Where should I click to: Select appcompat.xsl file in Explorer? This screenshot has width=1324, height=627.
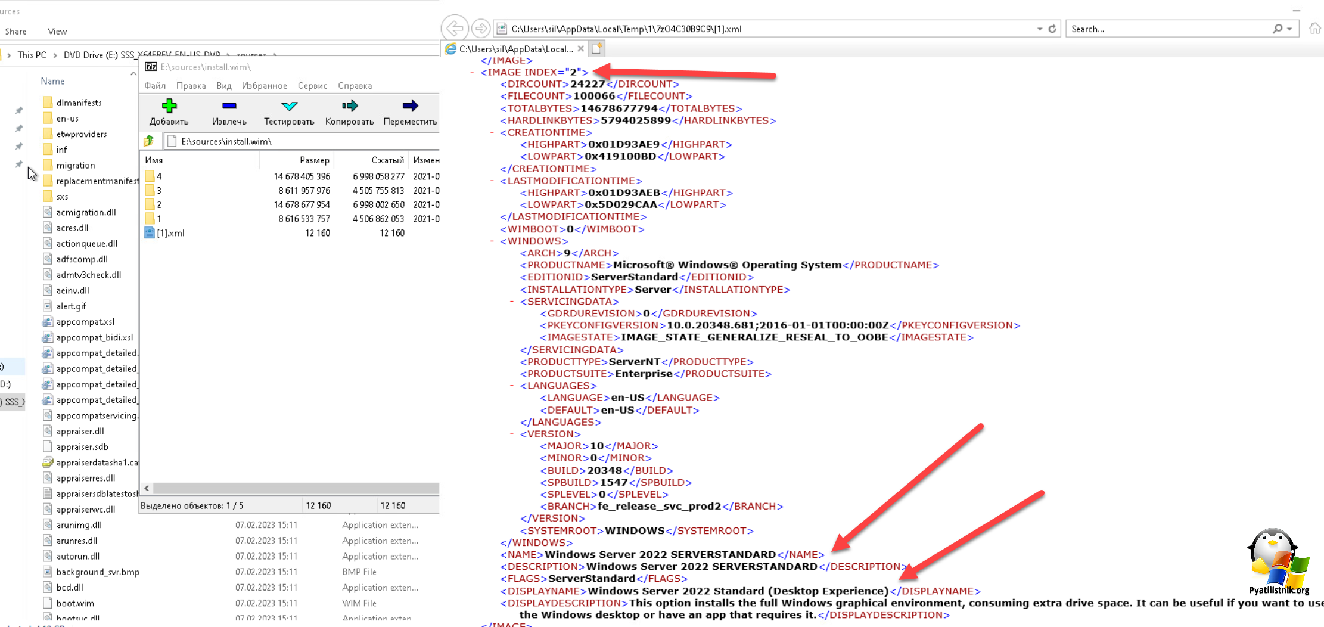point(85,321)
